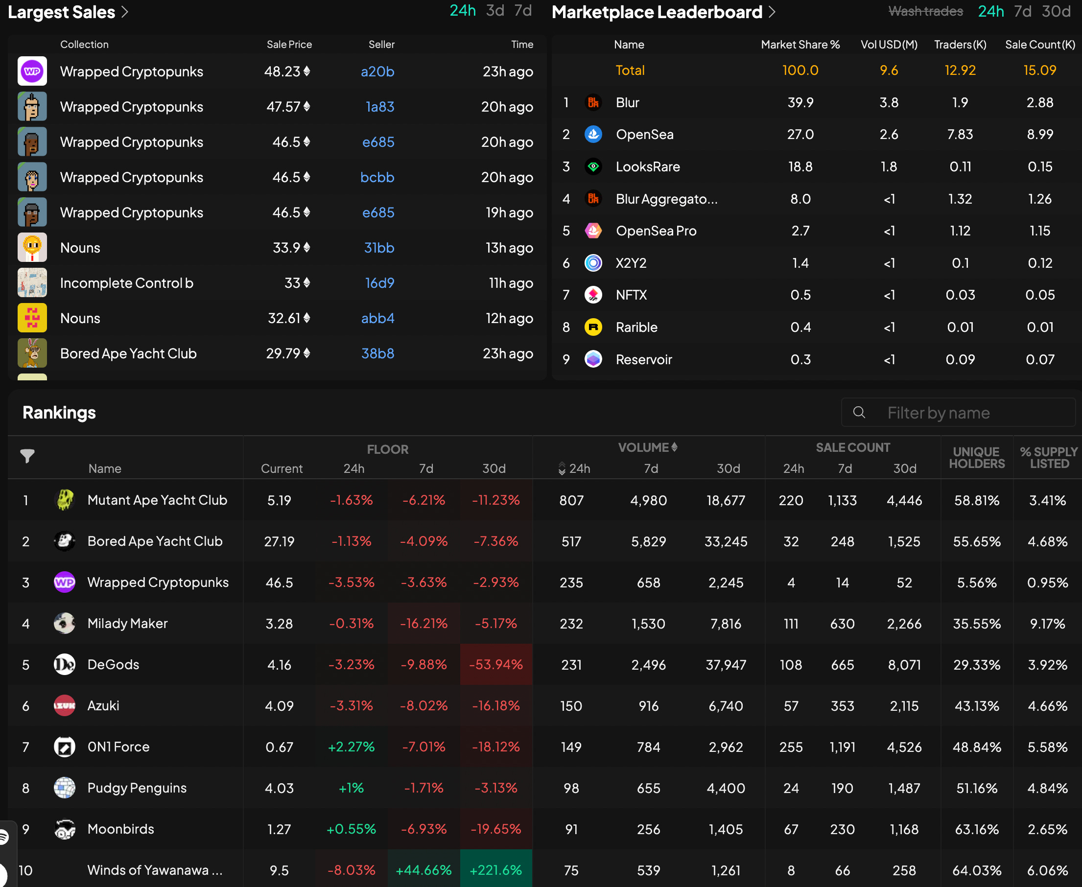Click DeGods -53.94% 30d floor cell
This screenshot has height=887, width=1082.
click(x=496, y=665)
